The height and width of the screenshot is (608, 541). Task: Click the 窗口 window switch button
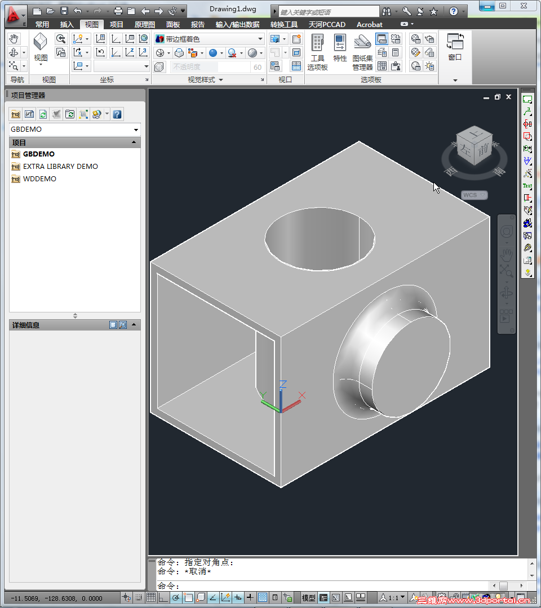tap(455, 47)
